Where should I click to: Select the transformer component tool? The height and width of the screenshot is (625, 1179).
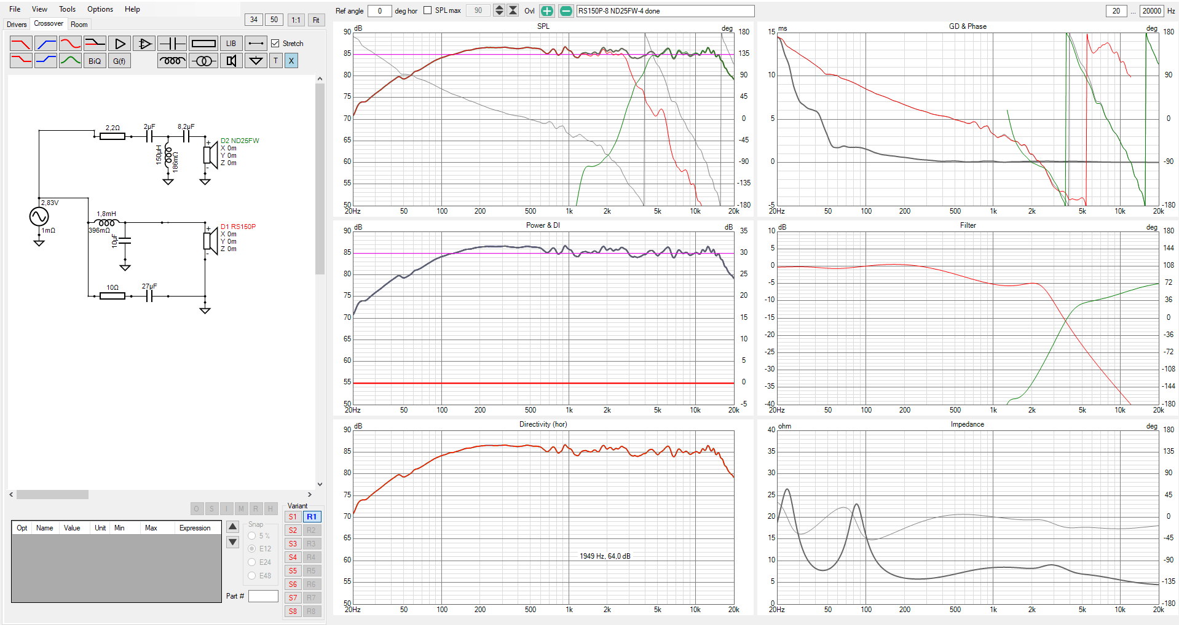click(203, 61)
